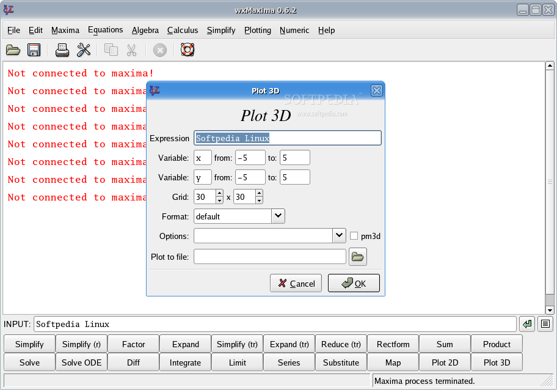The width and height of the screenshot is (557, 390).
Task: Open the Maxima menu
Action: click(x=65, y=30)
